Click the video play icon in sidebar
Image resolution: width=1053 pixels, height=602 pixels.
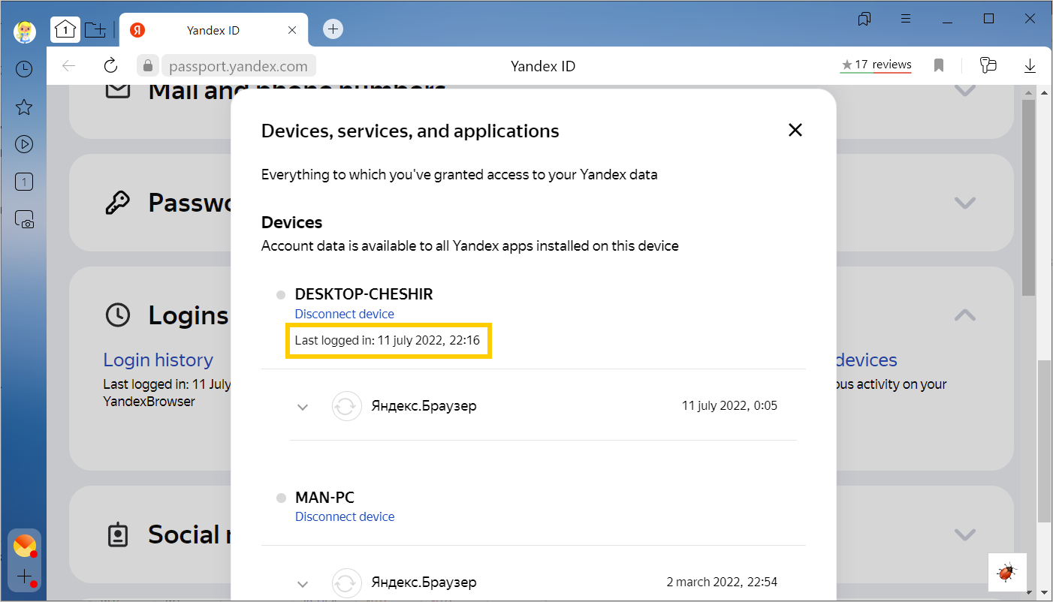coord(24,144)
